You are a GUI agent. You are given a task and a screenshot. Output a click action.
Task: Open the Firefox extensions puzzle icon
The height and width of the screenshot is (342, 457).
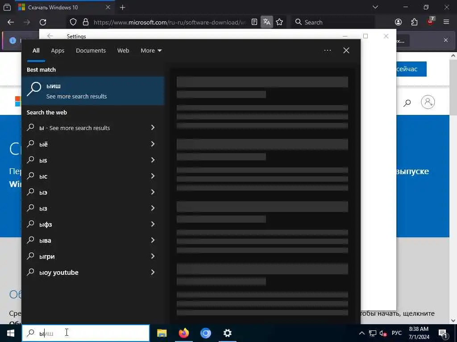pos(414,22)
